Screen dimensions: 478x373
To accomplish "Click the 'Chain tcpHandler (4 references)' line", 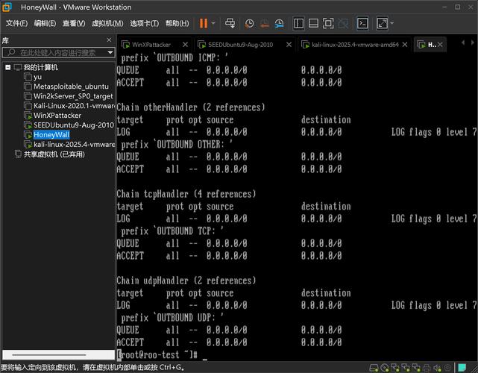I will (x=186, y=194).
